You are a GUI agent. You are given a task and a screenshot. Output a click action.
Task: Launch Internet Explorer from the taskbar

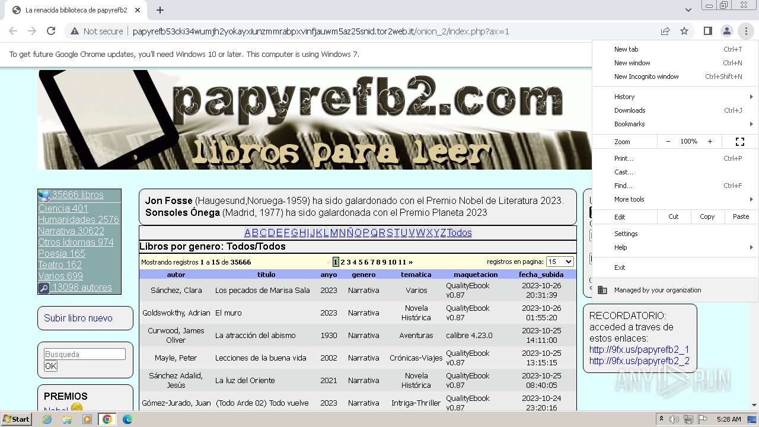pos(47,419)
